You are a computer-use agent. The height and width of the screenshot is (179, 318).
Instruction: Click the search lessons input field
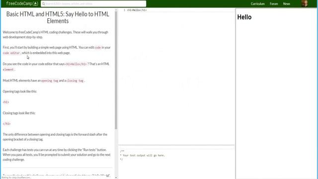click(x=93, y=3)
